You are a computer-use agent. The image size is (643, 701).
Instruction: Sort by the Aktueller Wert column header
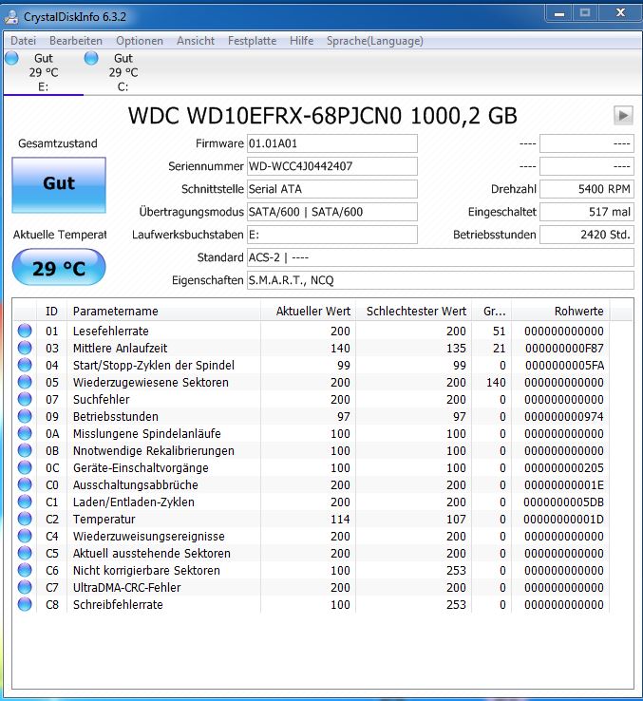308,312
